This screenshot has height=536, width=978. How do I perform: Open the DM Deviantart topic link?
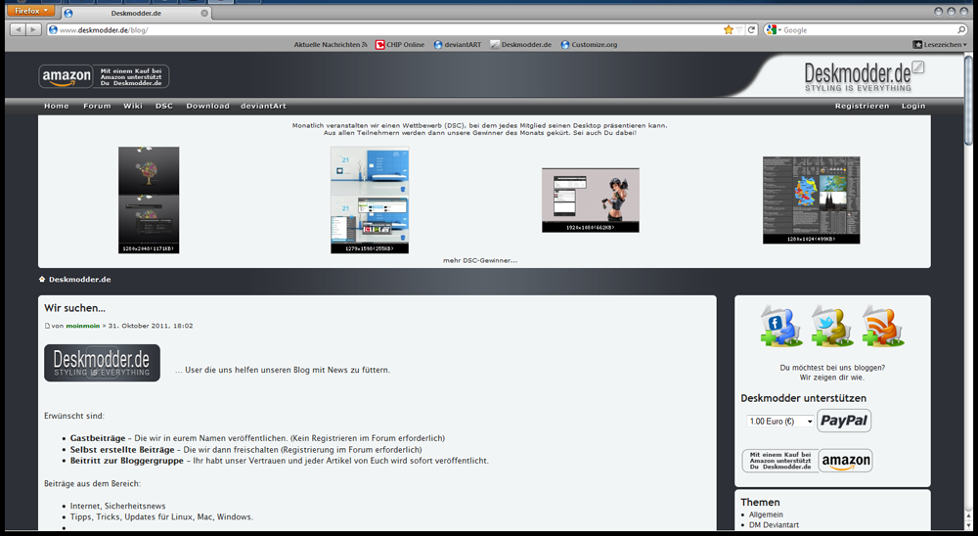[774, 525]
